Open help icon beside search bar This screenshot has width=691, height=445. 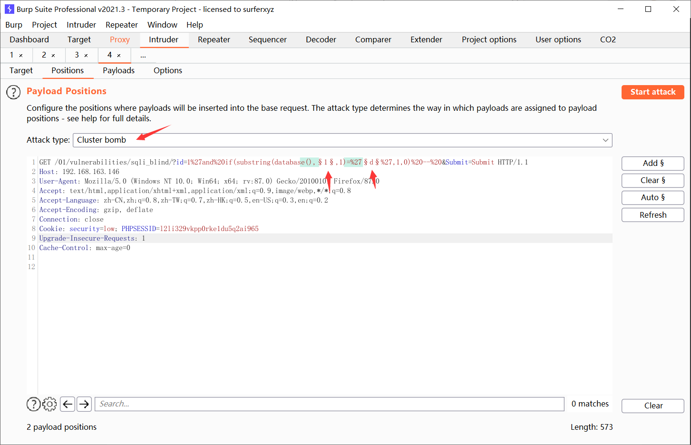coord(33,404)
